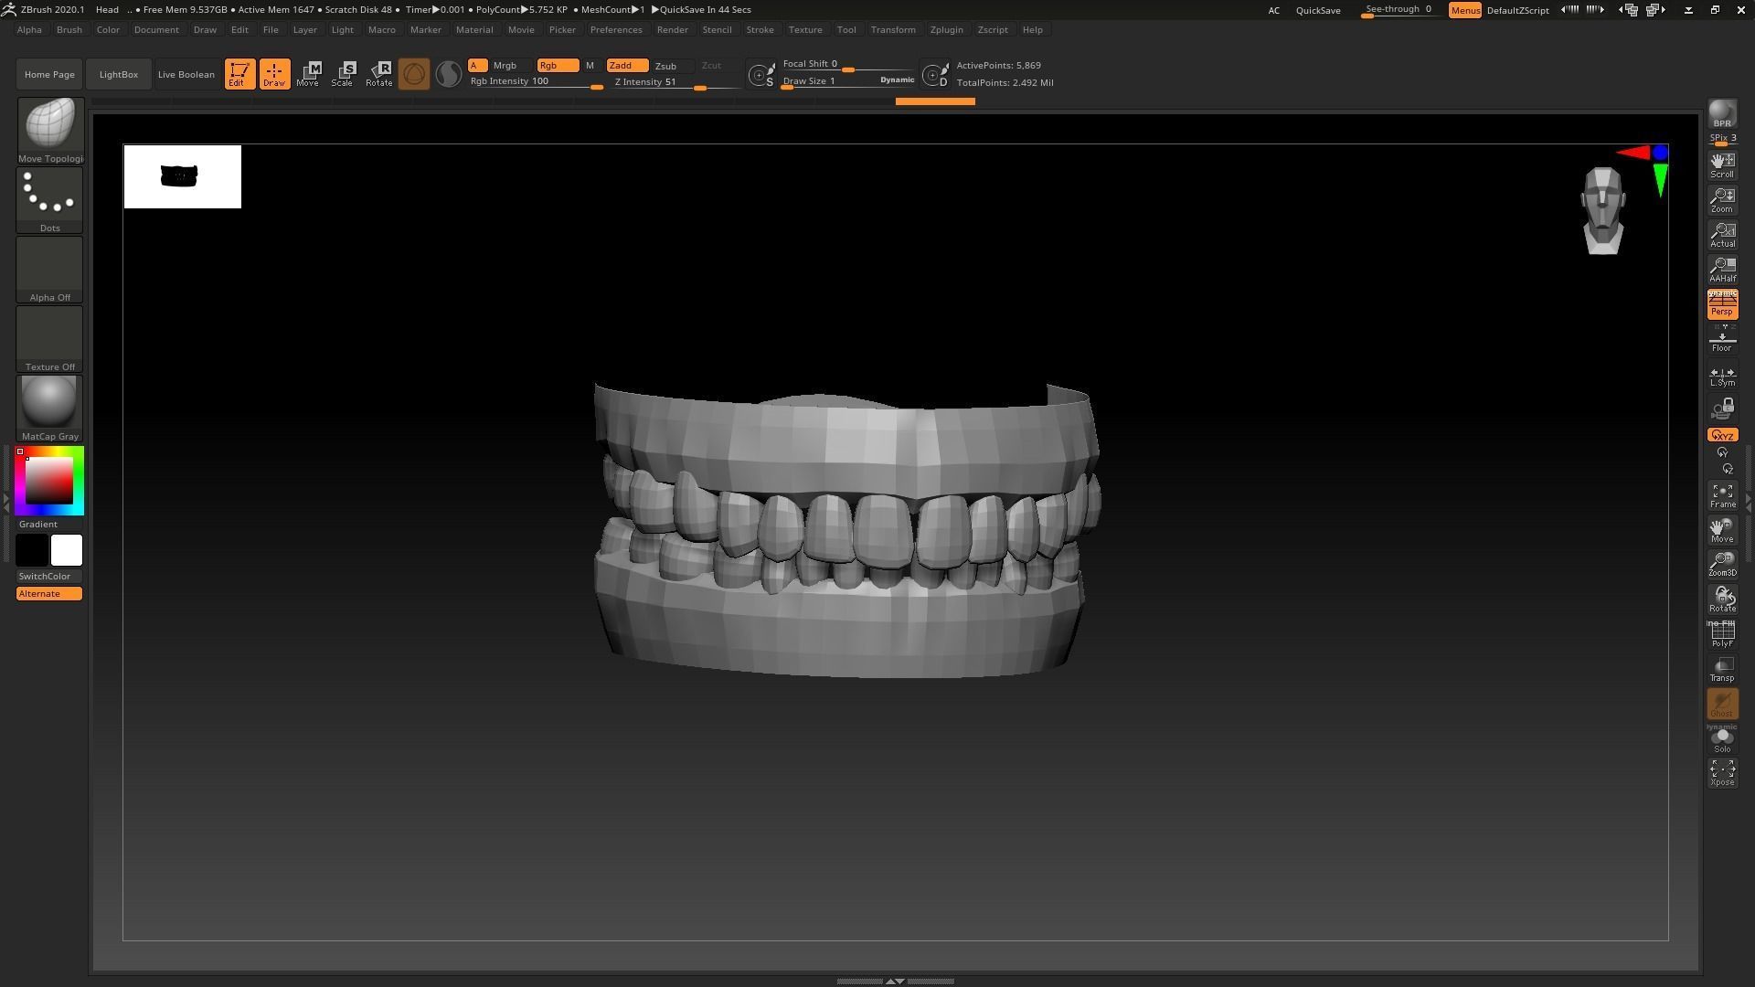Viewport: 1755px width, 987px height.
Task: Toggle the Zsub sculpt mode
Action: tap(665, 66)
